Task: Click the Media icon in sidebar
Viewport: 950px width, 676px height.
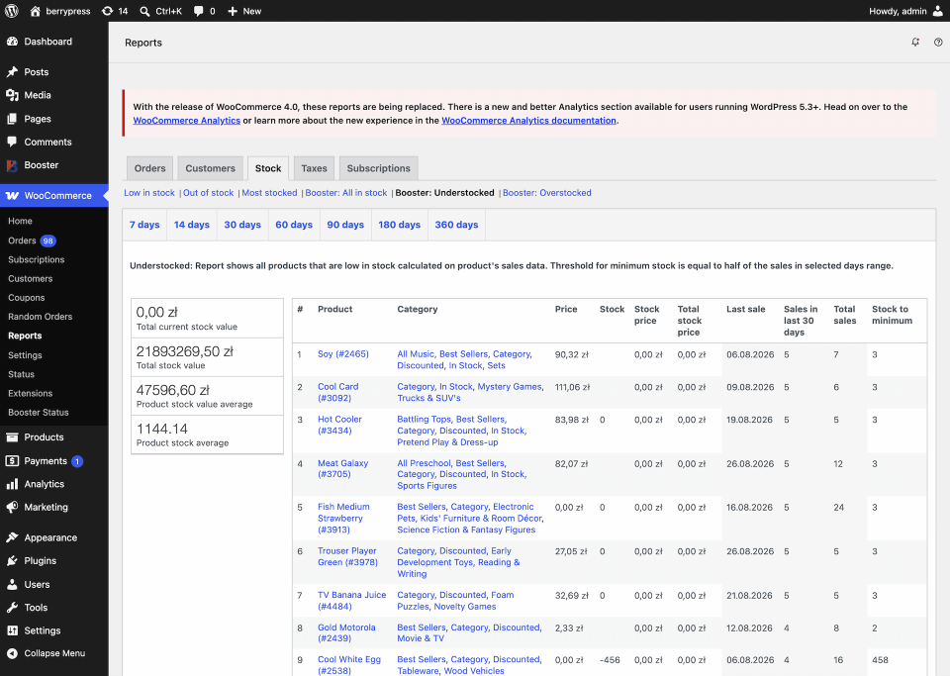Action: [12, 95]
